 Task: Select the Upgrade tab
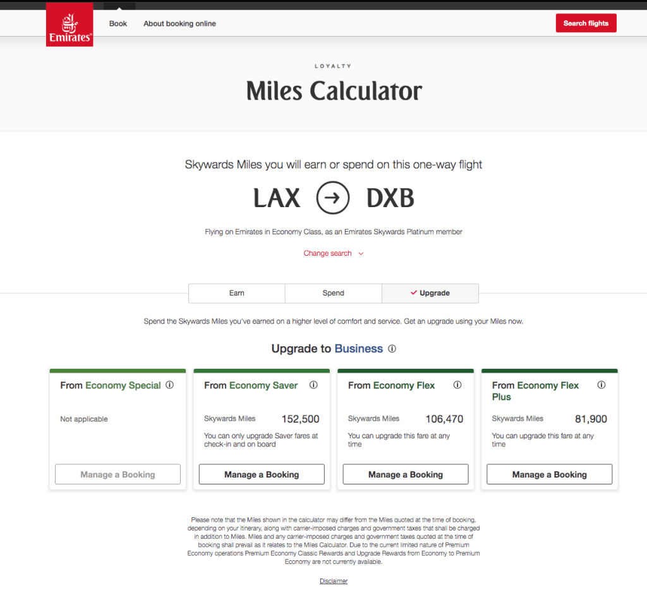click(x=430, y=293)
